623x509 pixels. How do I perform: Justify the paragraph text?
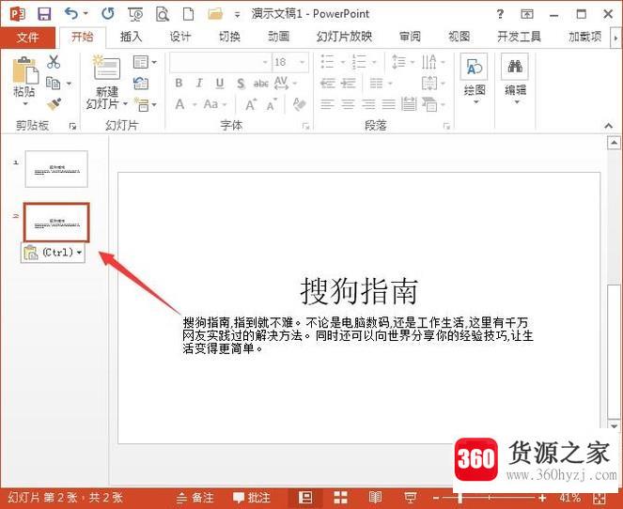click(x=389, y=105)
